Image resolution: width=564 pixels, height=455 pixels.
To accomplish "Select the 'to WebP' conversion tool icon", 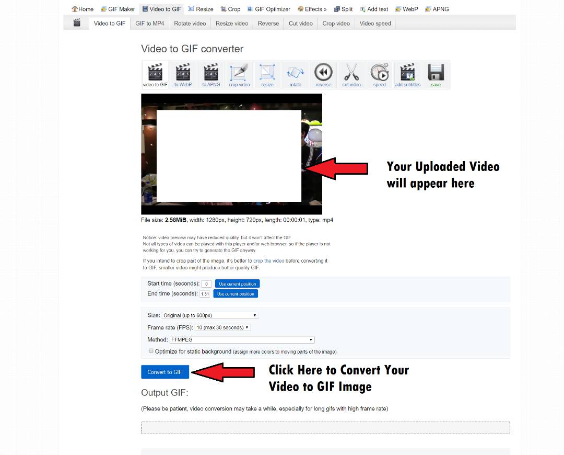I will [x=183, y=74].
